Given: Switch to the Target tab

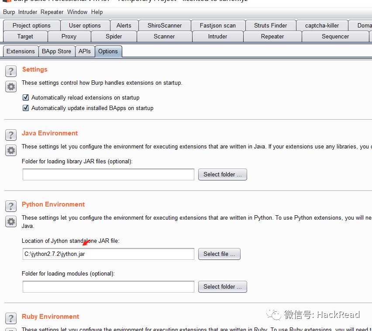Looking at the screenshot, I should click(25, 37).
